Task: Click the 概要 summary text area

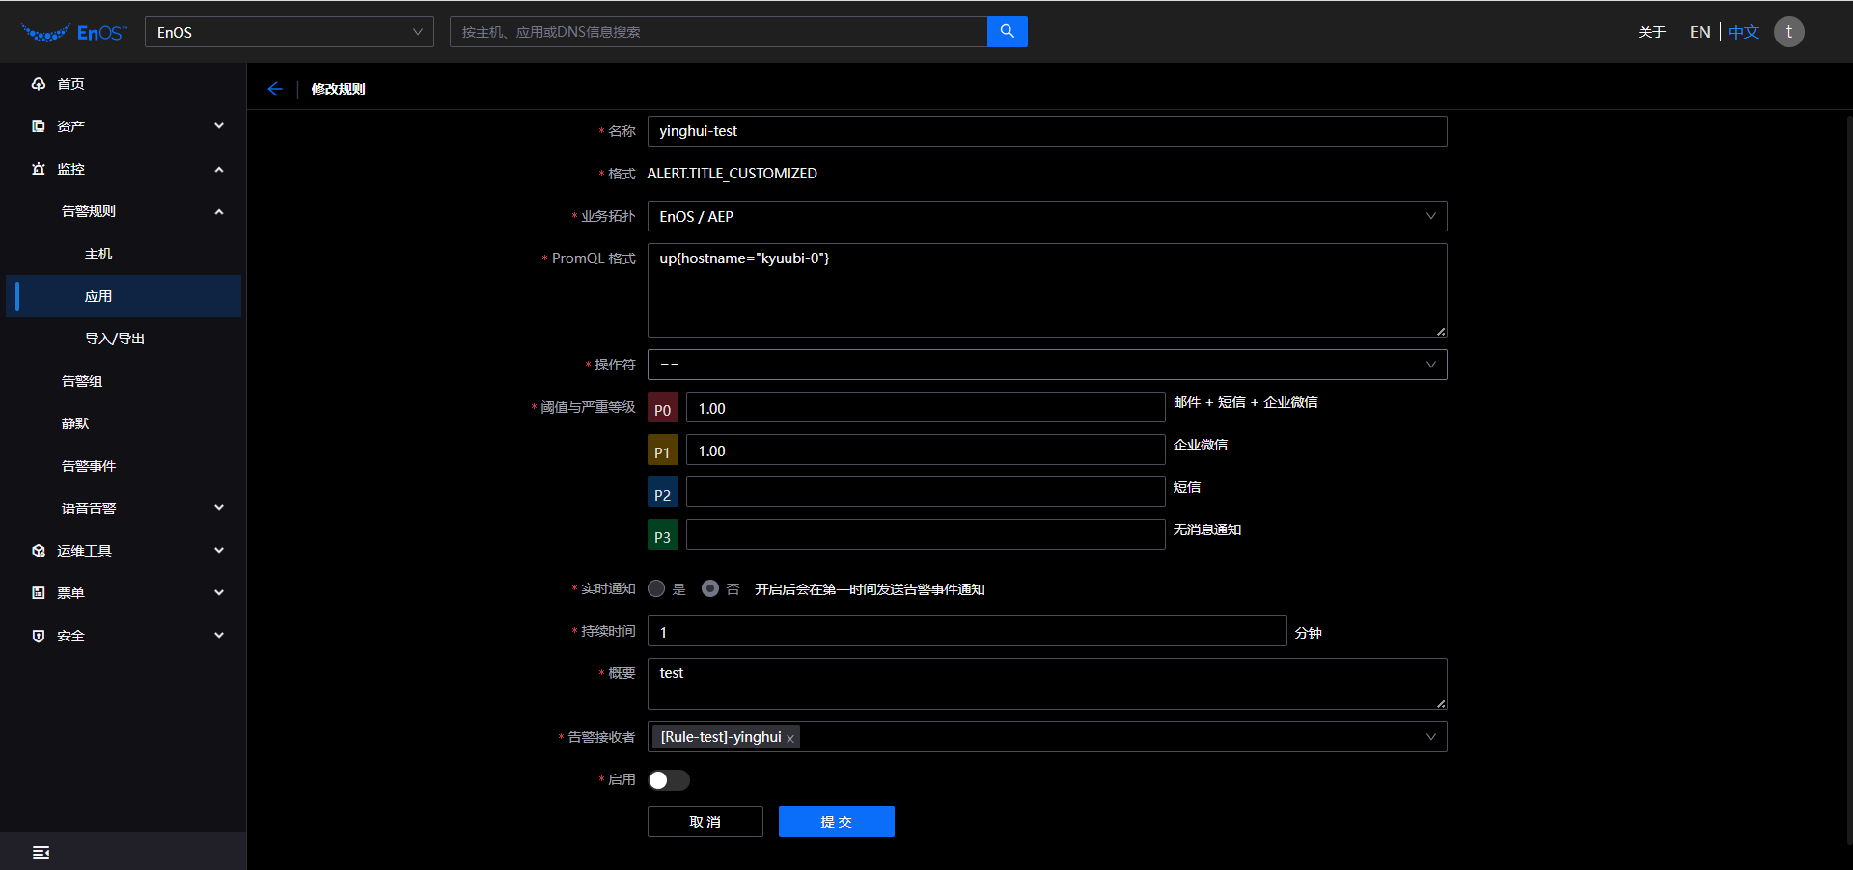Action: (x=1047, y=684)
